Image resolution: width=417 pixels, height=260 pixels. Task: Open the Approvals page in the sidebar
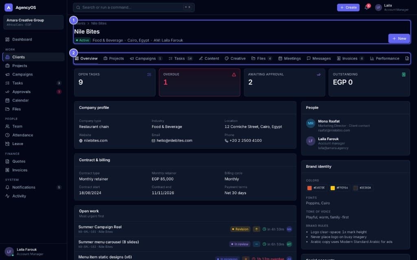[x=33, y=92]
